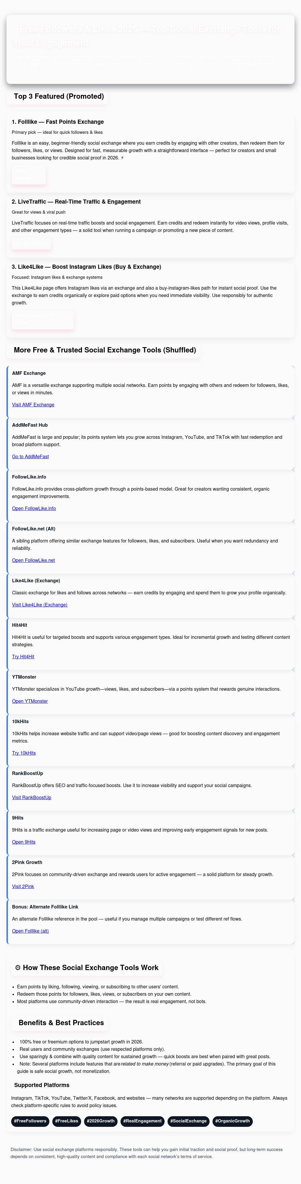Click the Open Folllike (alt) link
This screenshot has height=1184, width=301.
click(30, 931)
